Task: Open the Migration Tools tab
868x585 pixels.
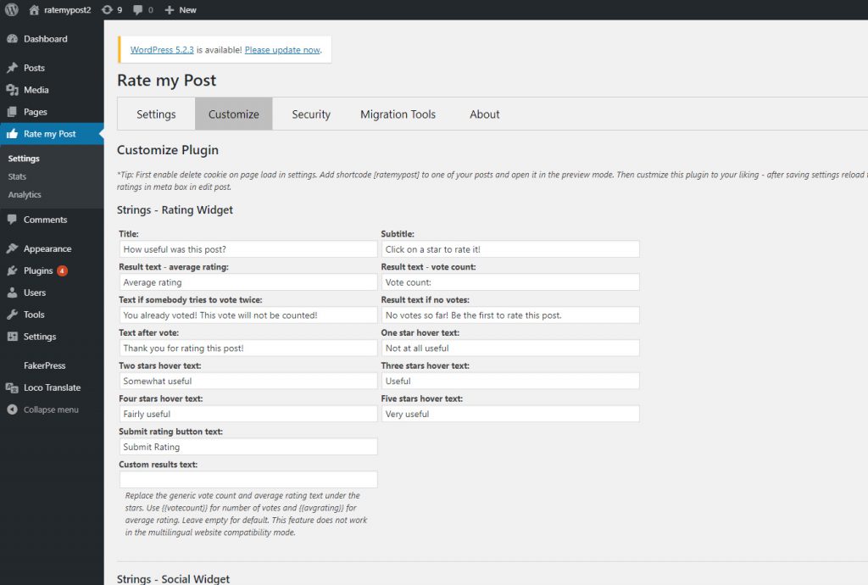Action: [x=398, y=114]
